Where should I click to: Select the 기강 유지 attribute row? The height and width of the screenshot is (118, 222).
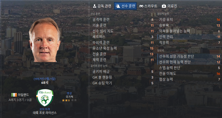[x=189, y=19]
